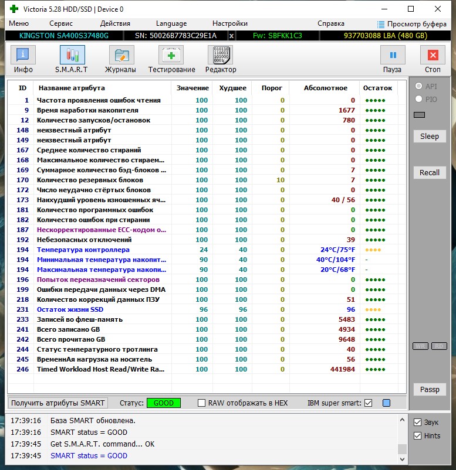Open the Language menu
456x470 pixels.
click(x=171, y=23)
